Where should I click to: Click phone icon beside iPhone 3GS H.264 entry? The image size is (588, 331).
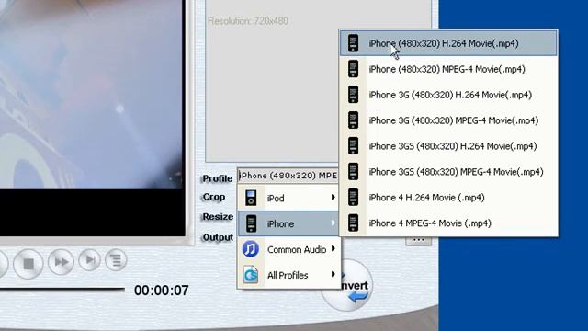tap(353, 145)
